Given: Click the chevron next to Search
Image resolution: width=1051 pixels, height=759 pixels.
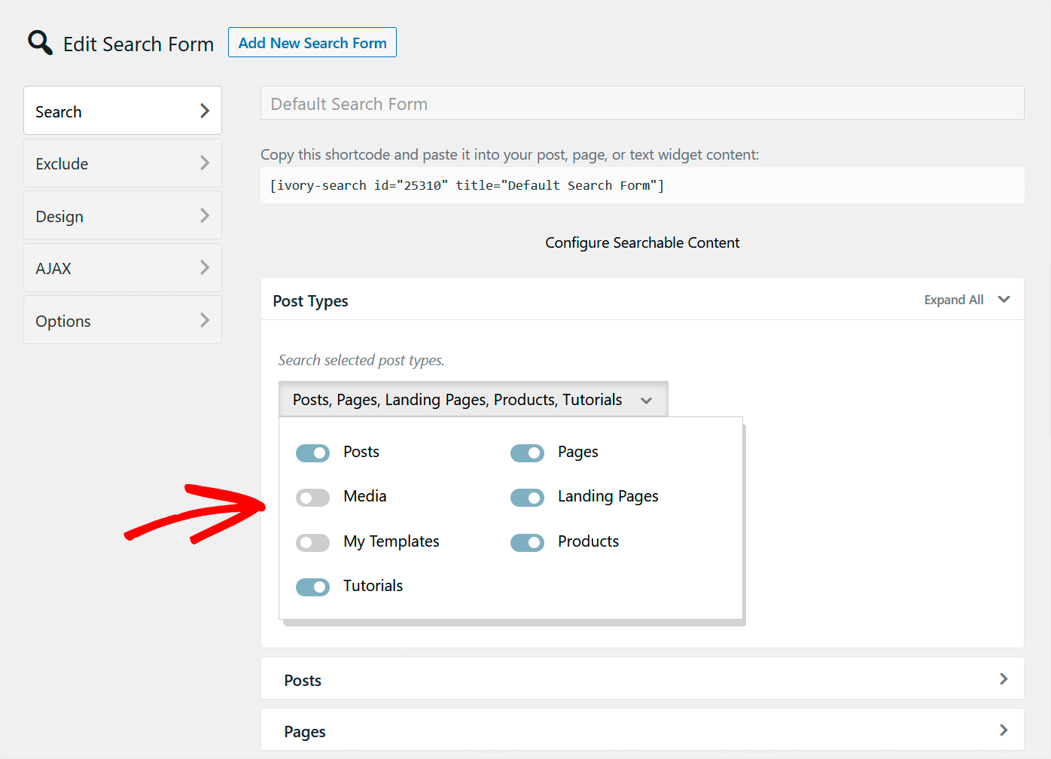Looking at the screenshot, I should pyautogui.click(x=205, y=111).
